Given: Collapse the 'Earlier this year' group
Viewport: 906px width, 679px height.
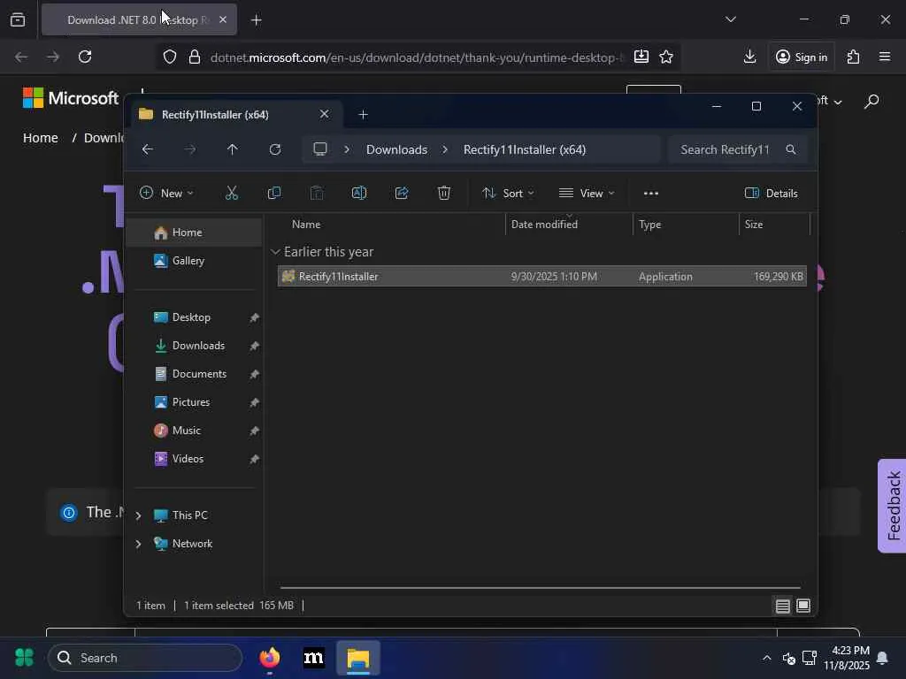Looking at the screenshot, I should tap(276, 252).
